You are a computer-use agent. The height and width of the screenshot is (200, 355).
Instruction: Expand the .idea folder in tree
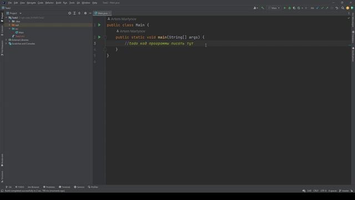click(x=10, y=21)
